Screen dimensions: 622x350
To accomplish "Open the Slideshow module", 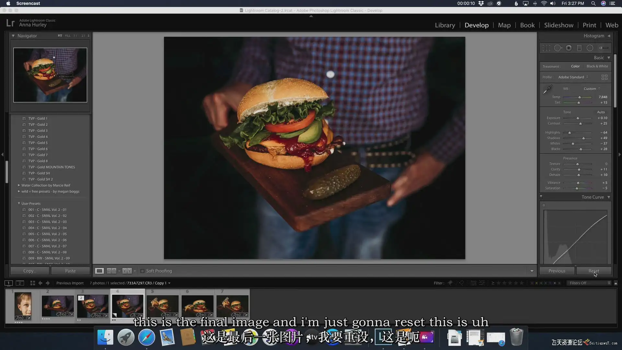I will 559,25.
